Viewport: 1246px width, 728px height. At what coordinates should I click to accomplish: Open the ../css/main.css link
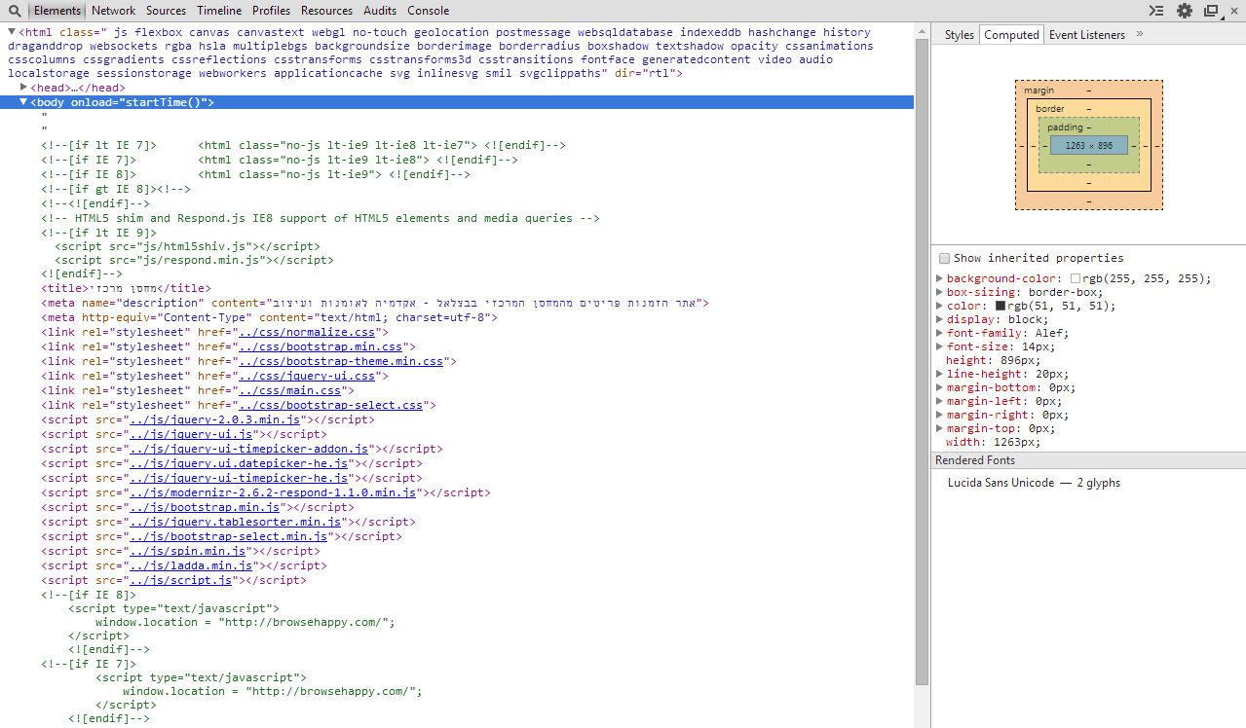(287, 390)
